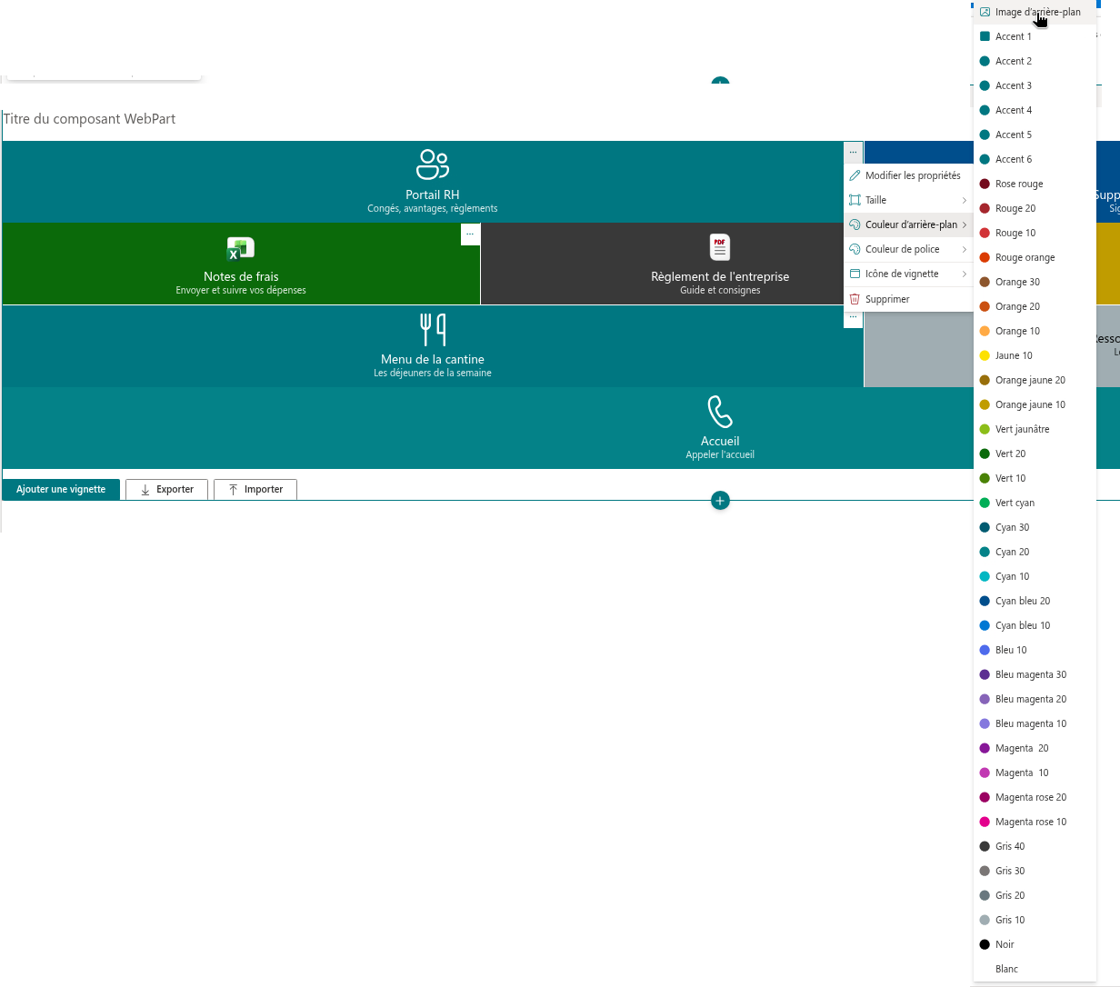Click the phone icon on Accueil tile
The image size is (1120, 987).
[720, 412]
